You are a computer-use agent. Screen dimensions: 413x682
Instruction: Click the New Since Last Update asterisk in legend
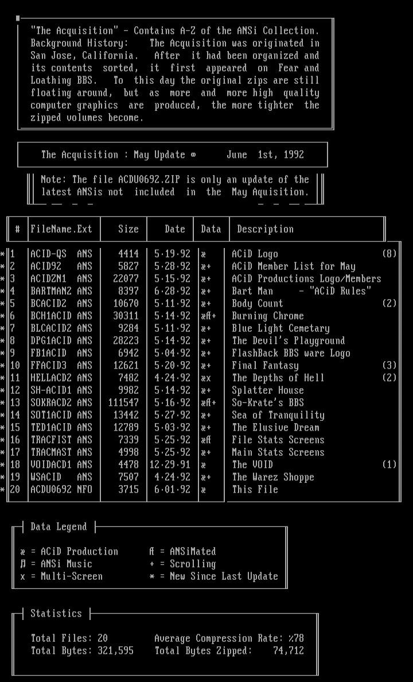pyautogui.click(x=151, y=576)
